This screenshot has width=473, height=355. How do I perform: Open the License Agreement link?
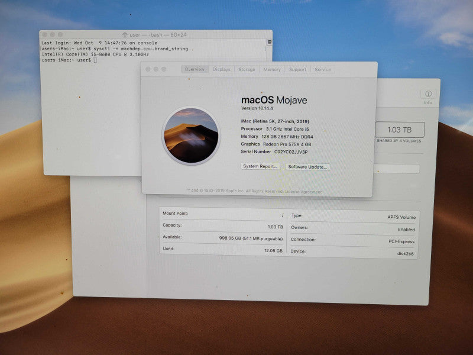tap(303, 192)
